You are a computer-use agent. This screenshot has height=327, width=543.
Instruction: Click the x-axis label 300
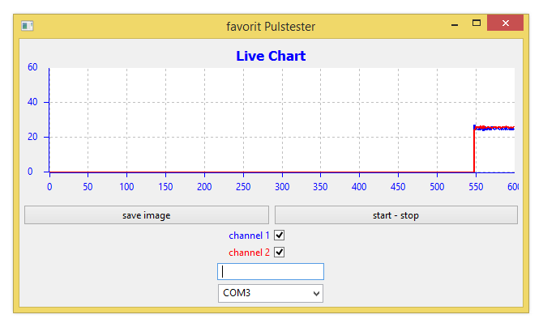click(282, 187)
